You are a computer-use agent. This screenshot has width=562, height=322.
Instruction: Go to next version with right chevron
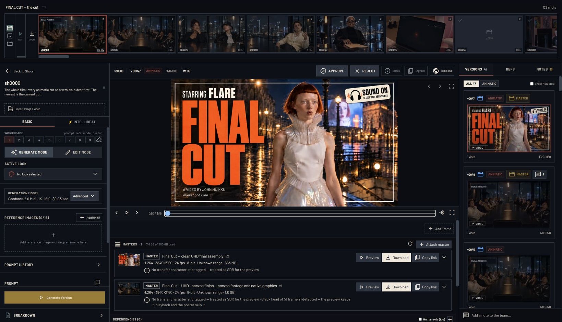[440, 87]
